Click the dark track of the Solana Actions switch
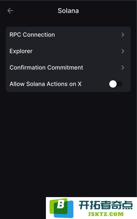 120,84
